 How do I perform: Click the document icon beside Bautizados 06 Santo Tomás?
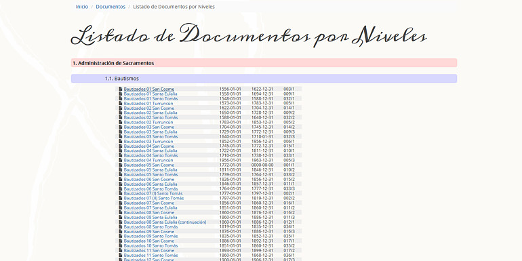[x=121, y=188]
